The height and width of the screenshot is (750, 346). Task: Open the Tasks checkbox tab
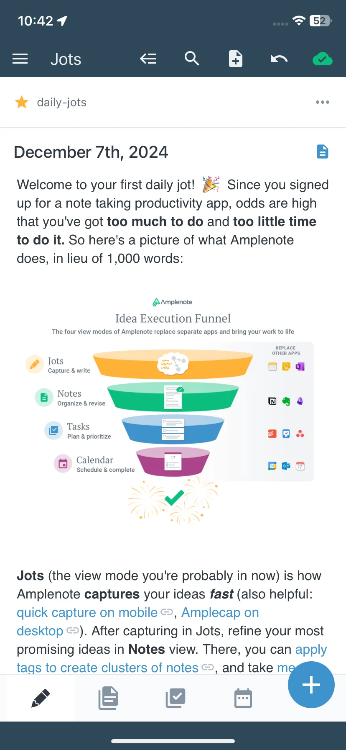point(176,698)
